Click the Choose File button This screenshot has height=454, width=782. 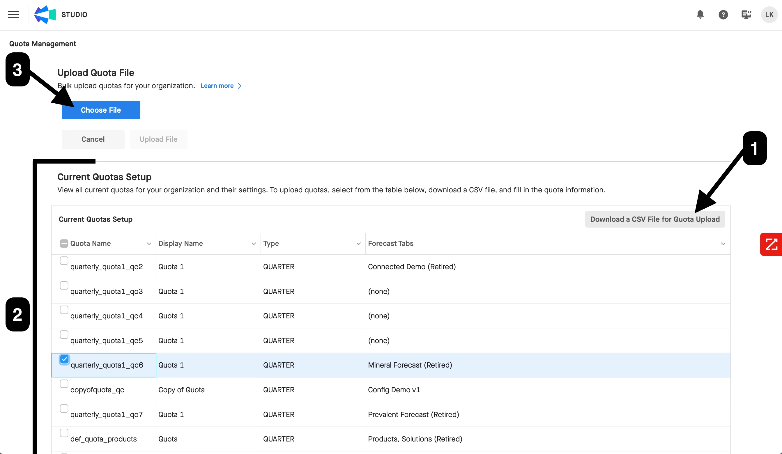pyautogui.click(x=101, y=110)
